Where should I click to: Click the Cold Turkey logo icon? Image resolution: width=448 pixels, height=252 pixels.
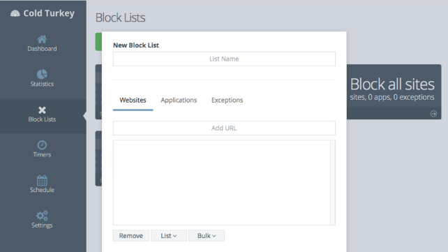click(x=15, y=13)
